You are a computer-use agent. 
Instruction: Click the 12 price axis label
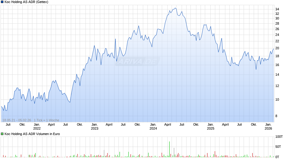coord(277,86)
